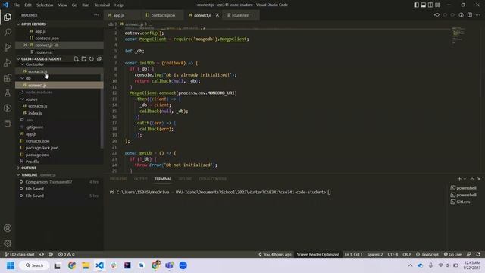The image size is (485, 273).
Task: Open the Manage gear icon
Action: 8,243
